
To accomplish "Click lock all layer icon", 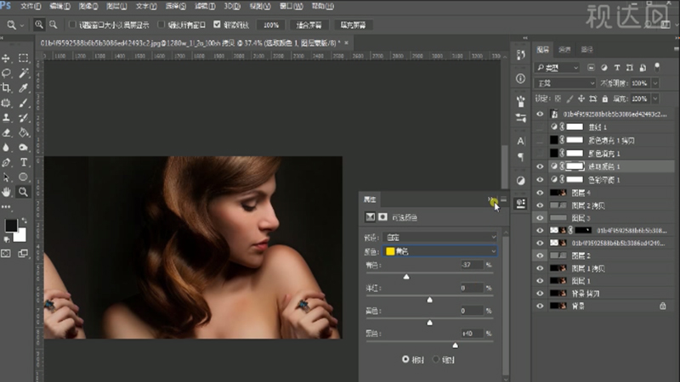I will (x=605, y=98).
